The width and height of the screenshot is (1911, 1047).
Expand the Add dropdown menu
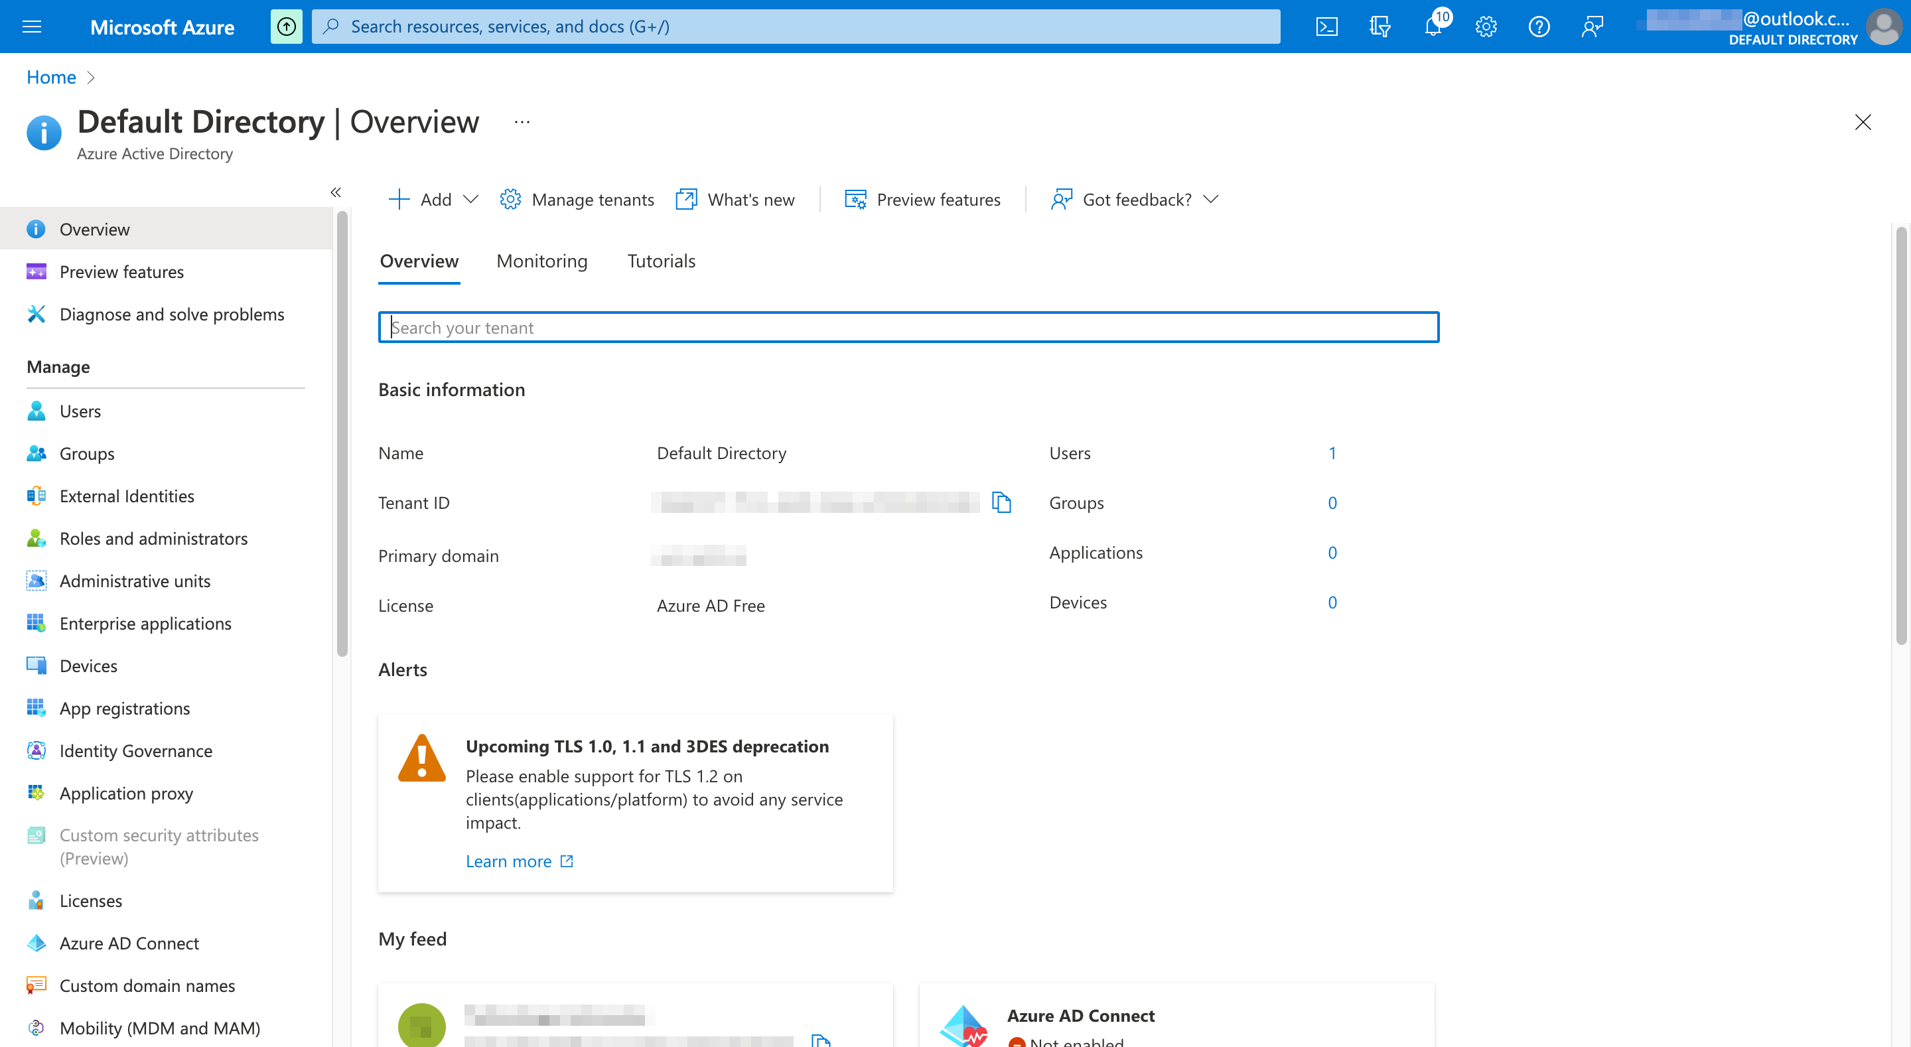[472, 199]
